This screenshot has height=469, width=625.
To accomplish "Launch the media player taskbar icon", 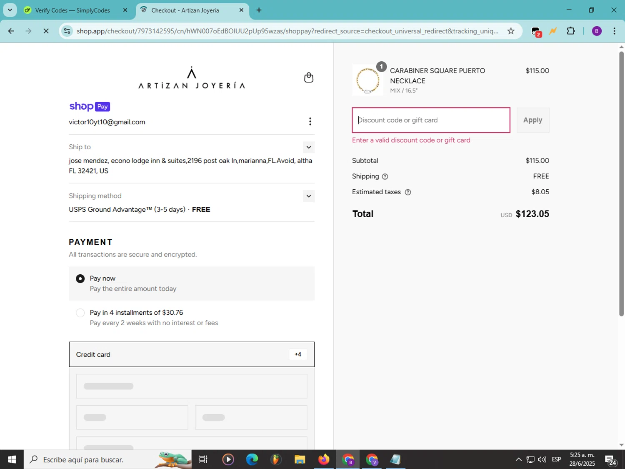I will 228,459.
